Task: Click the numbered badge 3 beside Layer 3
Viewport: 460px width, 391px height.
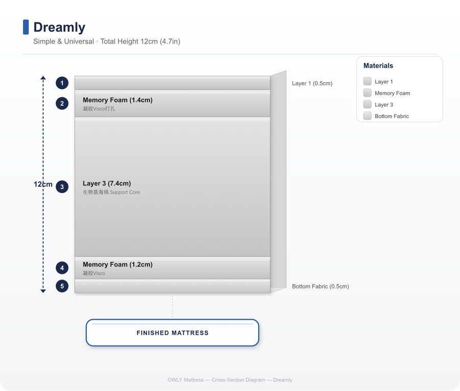Action: 62,187
